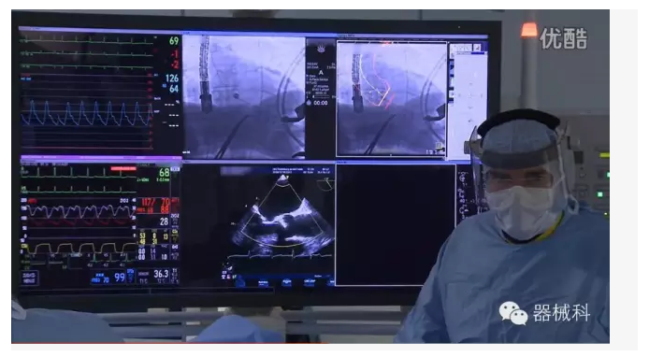Screen dimensions: 649x357
Task: Click the red 117/70 arterial pressure value
Action: pyautogui.click(x=155, y=202)
